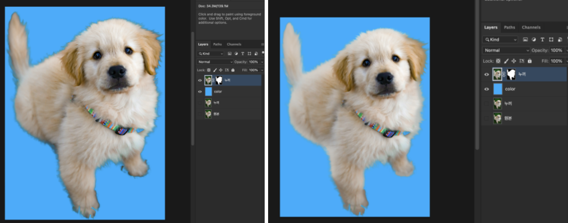Toggle layer filter switch in left screenshot
The image size is (568, 223).
click(263, 53)
